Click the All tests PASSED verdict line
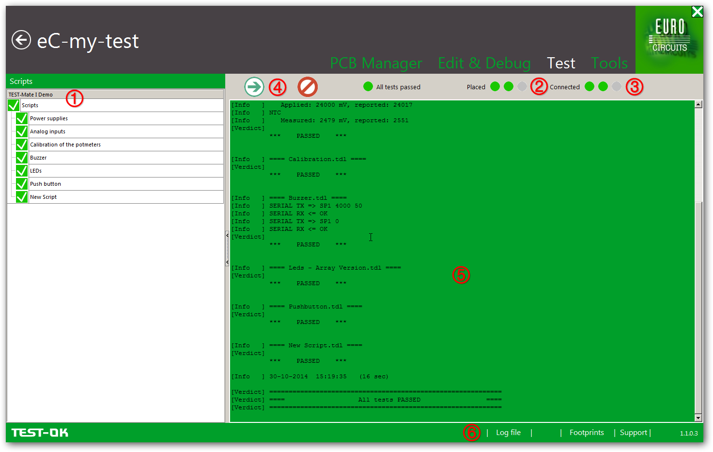Screen dimensions: 713x452 click(x=367, y=400)
